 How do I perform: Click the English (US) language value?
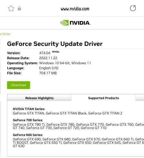pos(49,68)
